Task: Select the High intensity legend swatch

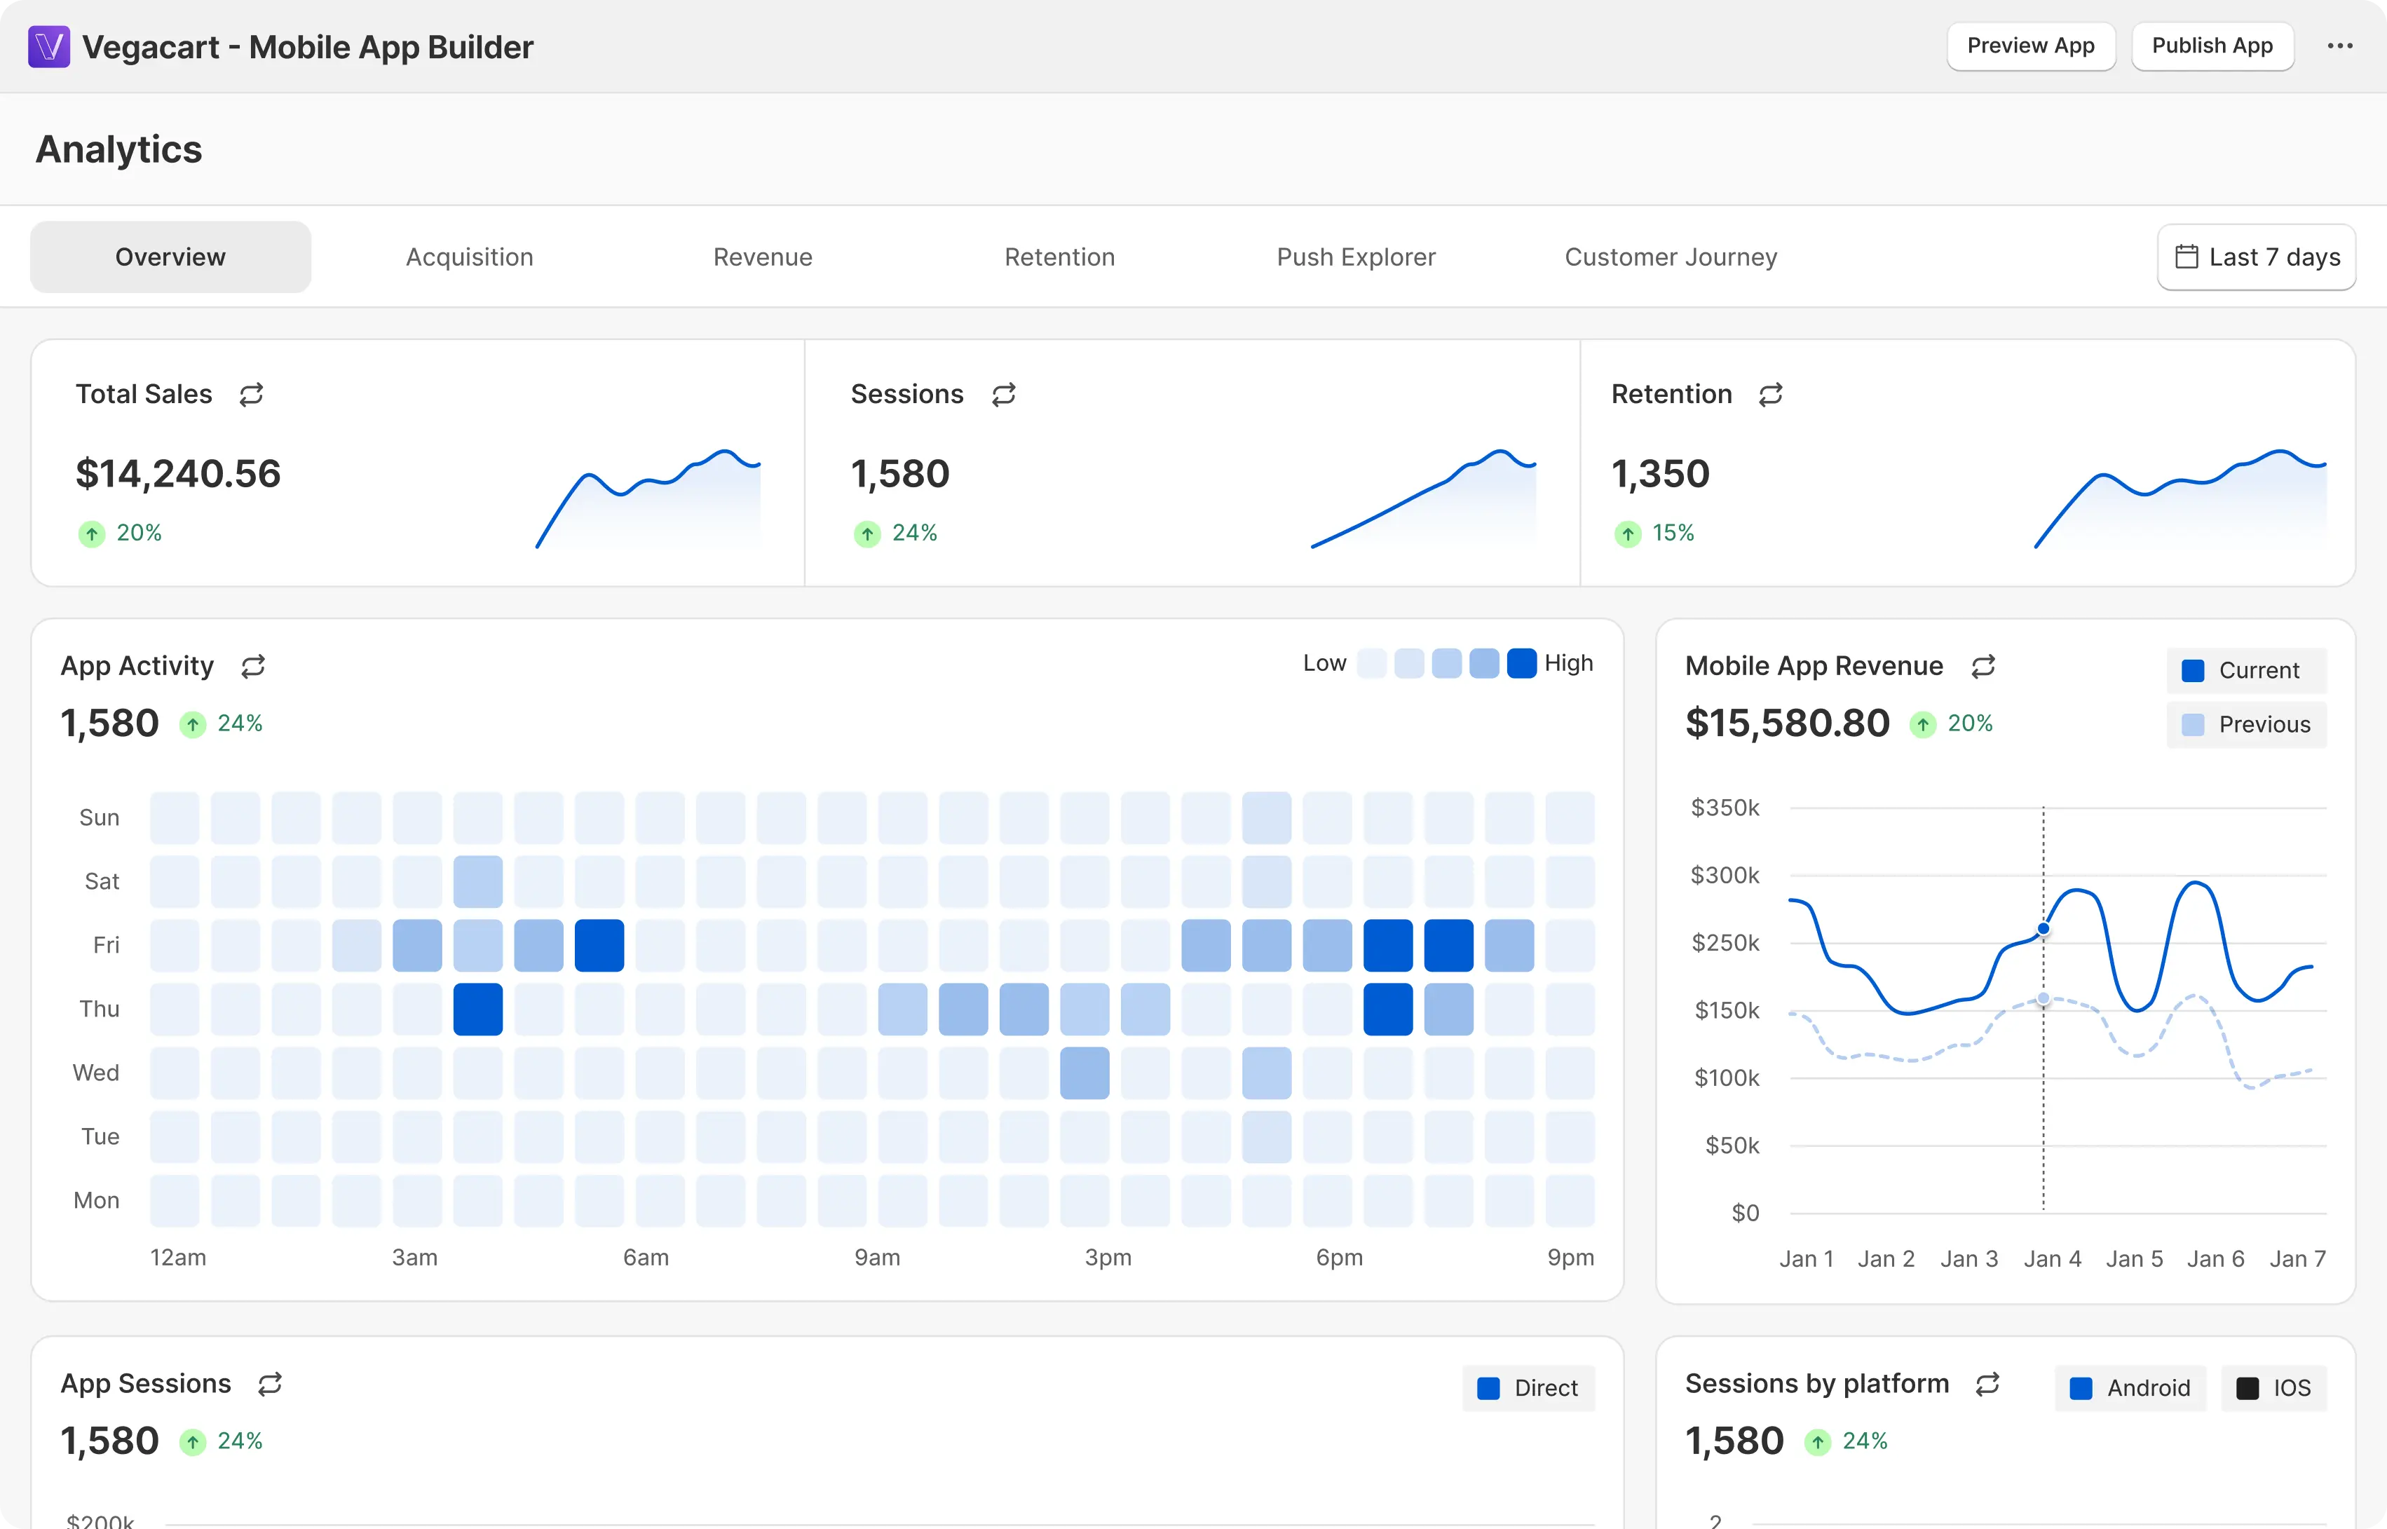Action: click(1521, 662)
